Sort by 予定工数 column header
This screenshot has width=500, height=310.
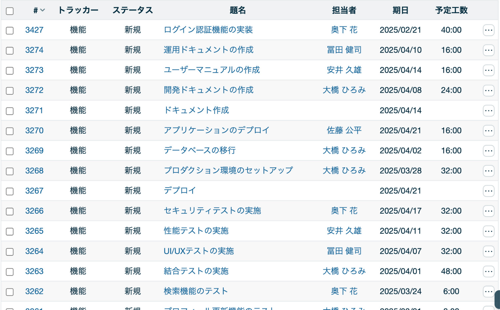451,10
